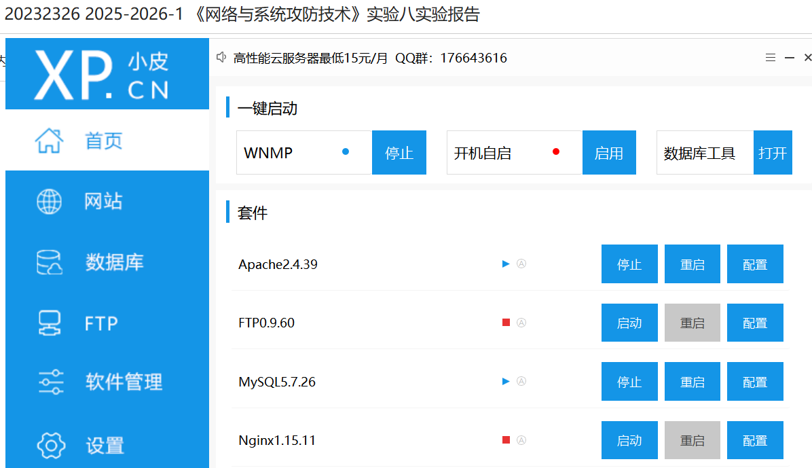Click Nginx stopped red indicator

tap(506, 440)
